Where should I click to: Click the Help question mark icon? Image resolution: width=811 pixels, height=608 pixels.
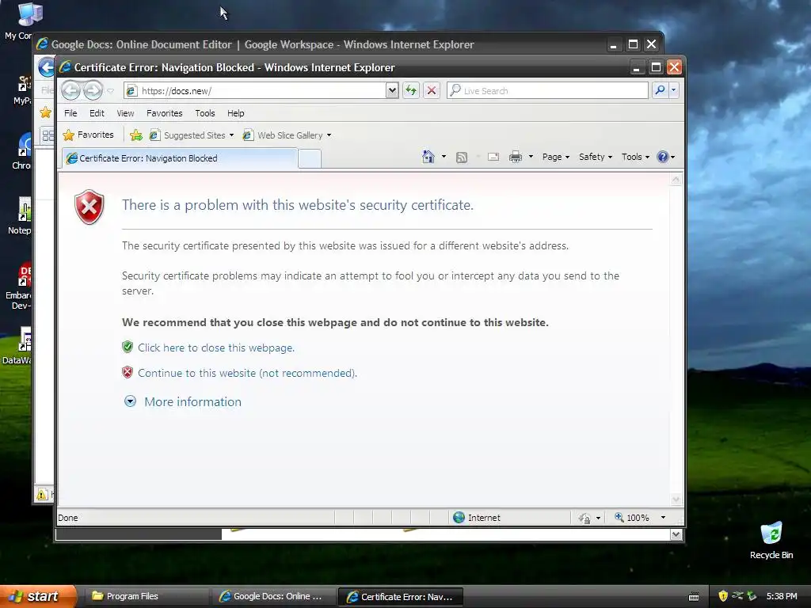[x=663, y=157]
